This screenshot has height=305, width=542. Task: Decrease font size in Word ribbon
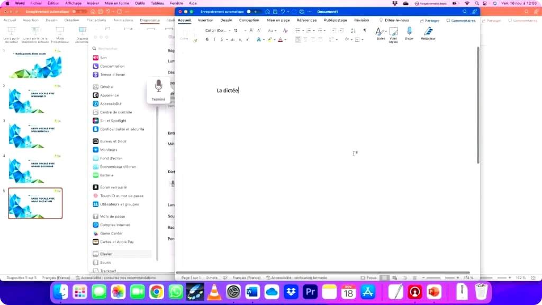(259, 30)
